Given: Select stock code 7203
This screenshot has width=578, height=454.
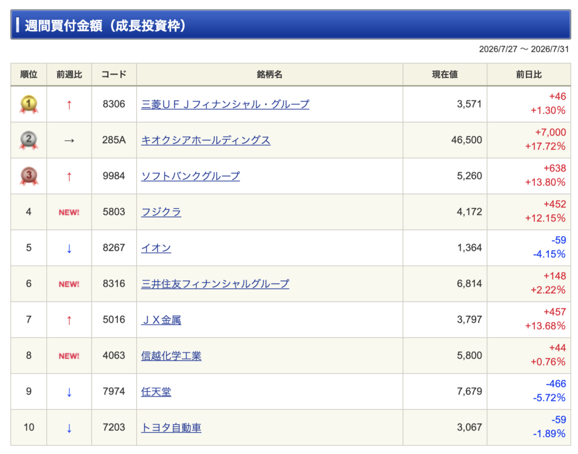Looking at the screenshot, I should [x=114, y=427].
